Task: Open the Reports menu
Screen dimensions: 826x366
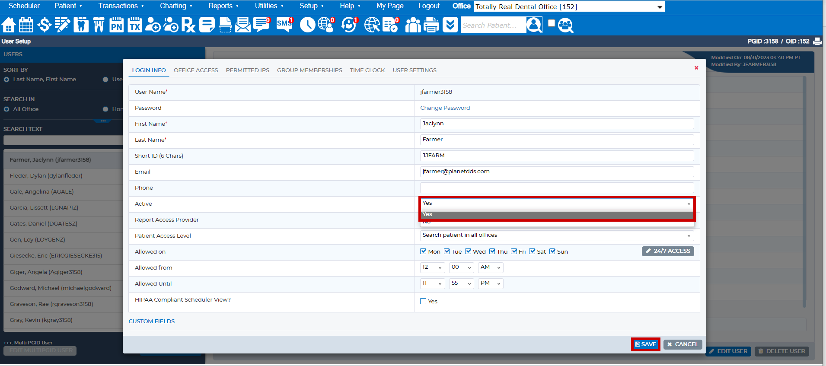Action: 223,6
